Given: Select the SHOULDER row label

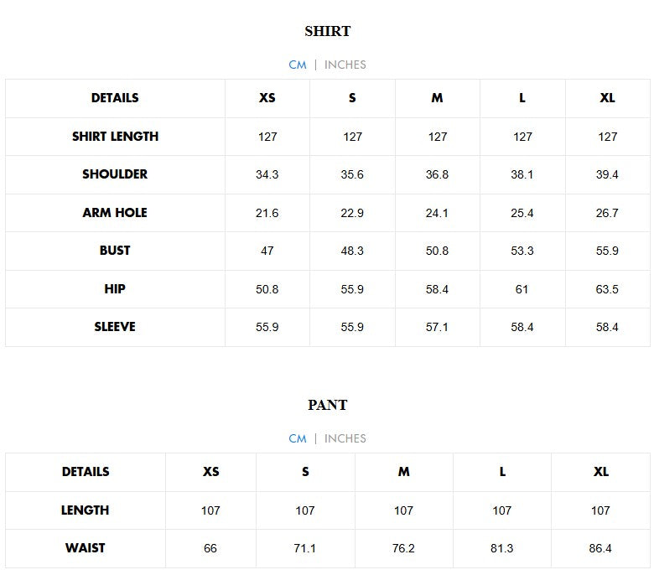Looking at the screenshot, I should [115, 174].
